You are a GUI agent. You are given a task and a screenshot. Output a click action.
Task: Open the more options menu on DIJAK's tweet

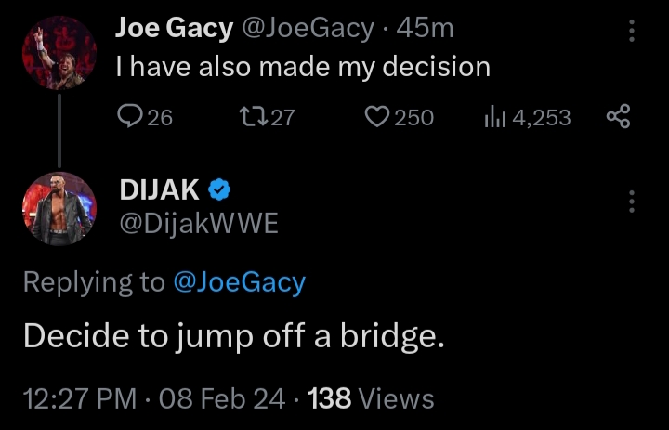[632, 201]
